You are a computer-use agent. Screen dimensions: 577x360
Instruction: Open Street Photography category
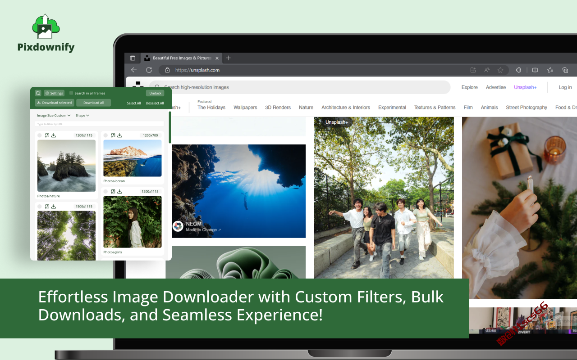527,108
